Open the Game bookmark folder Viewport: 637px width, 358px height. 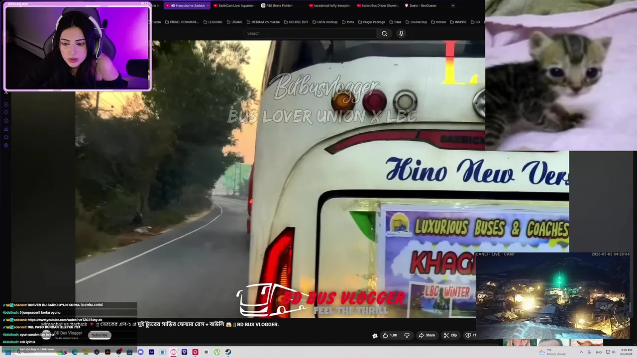pyautogui.click(x=156, y=22)
